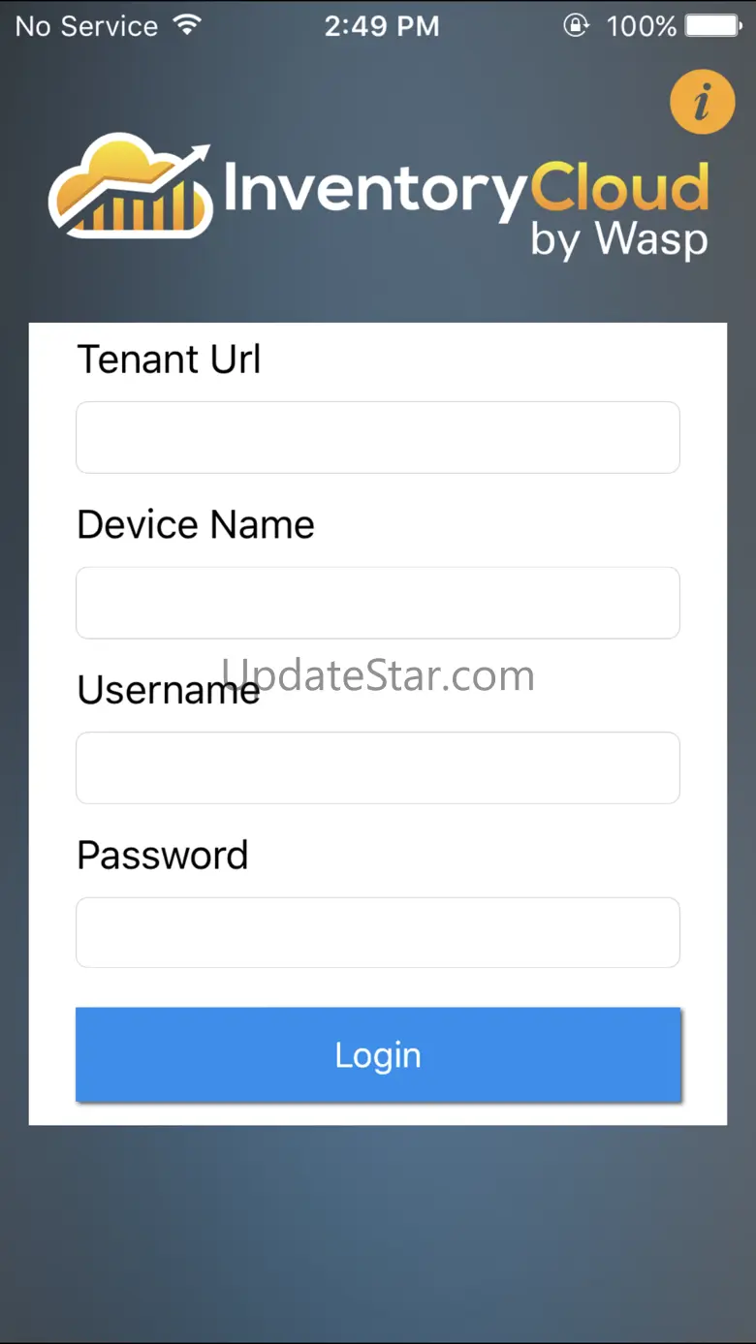Click the Tenant Url label
756x1344 pixels.
[x=169, y=359]
